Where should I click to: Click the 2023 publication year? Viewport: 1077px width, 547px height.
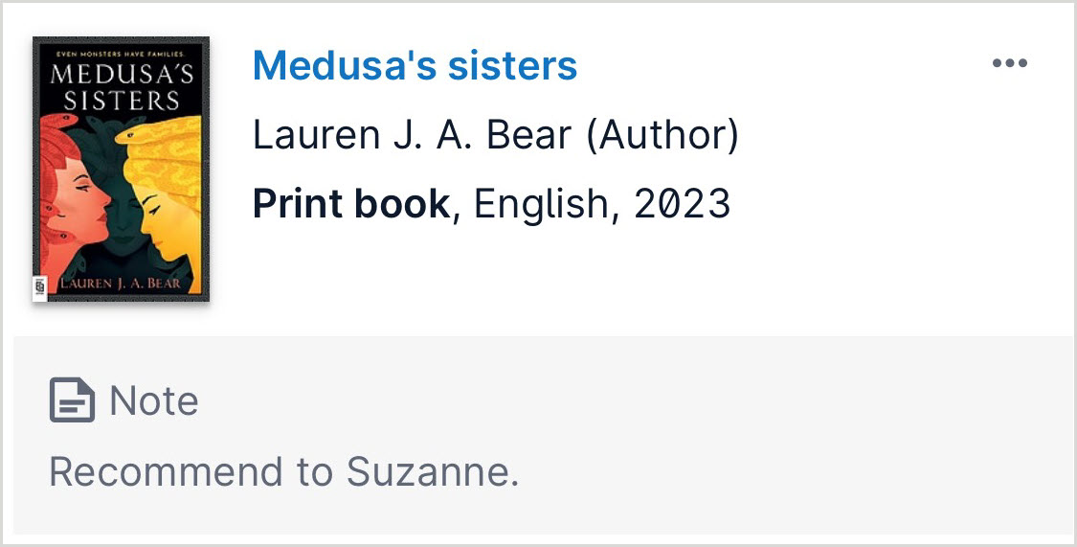point(682,203)
